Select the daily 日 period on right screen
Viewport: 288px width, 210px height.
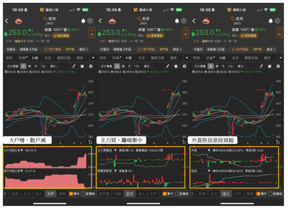(211, 66)
